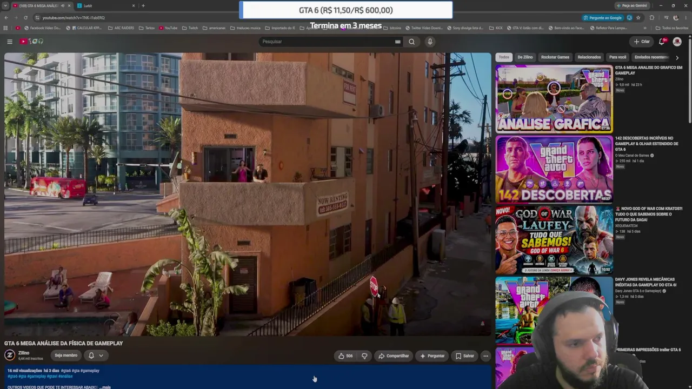
Task: Open YouTube notifications bell in header
Action: coord(662,42)
